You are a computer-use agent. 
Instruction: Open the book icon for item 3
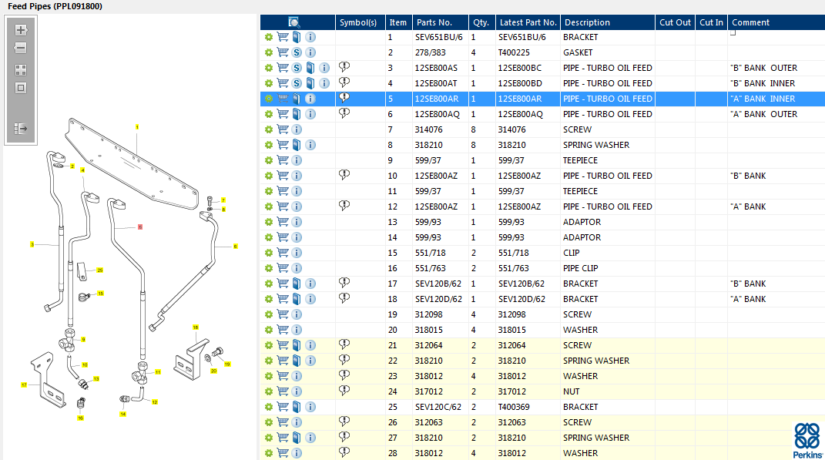pos(310,68)
